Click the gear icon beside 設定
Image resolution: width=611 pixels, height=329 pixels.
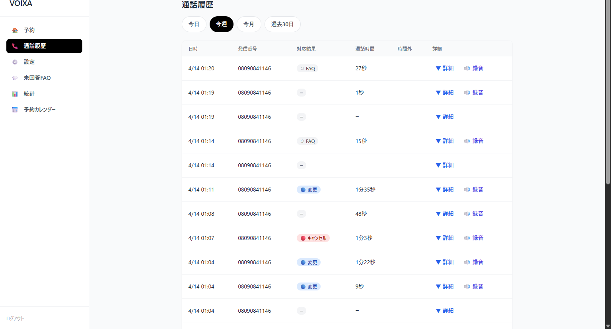15,62
